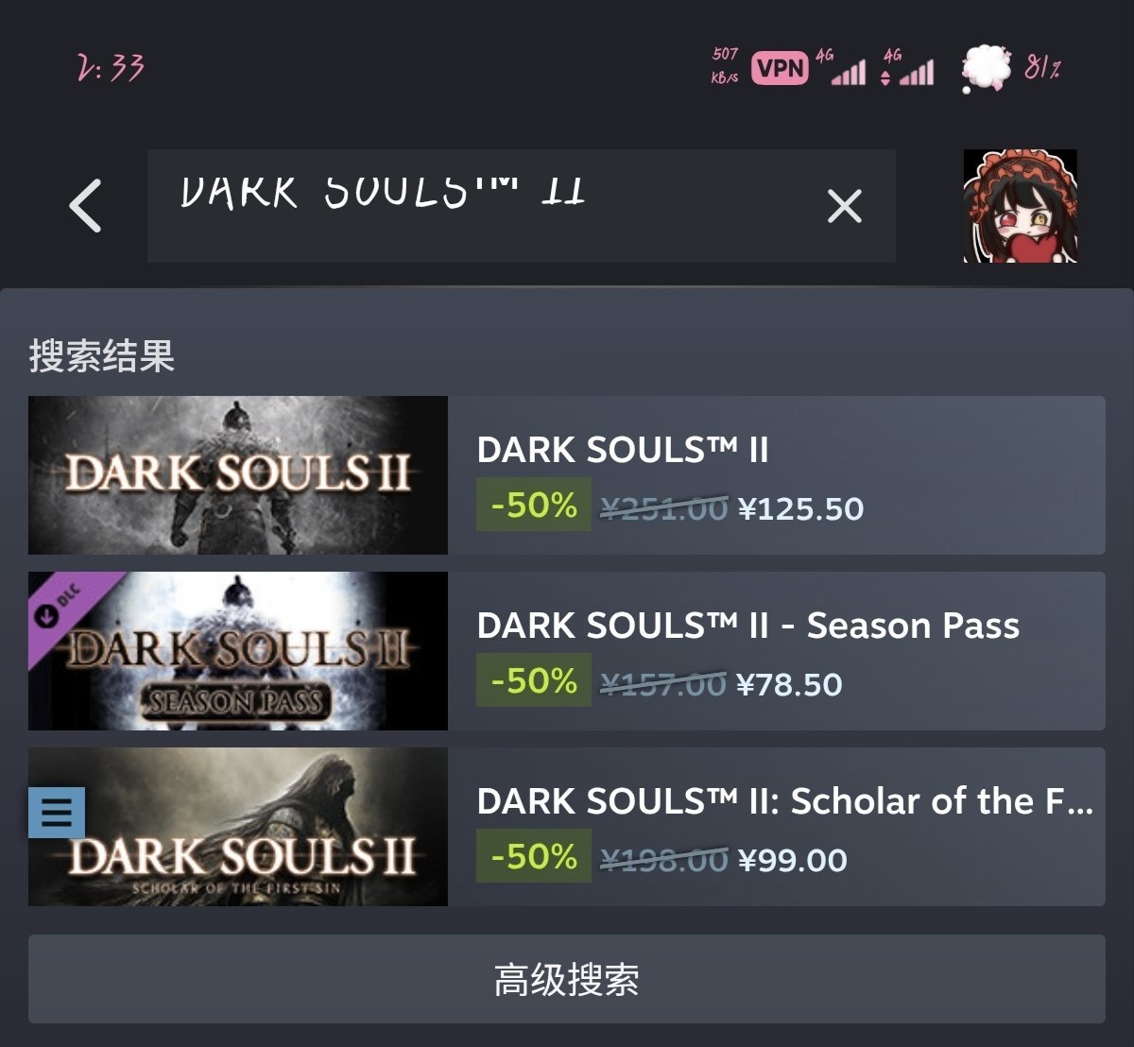
Task: Clear search text with the X icon
Action: point(844,205)
